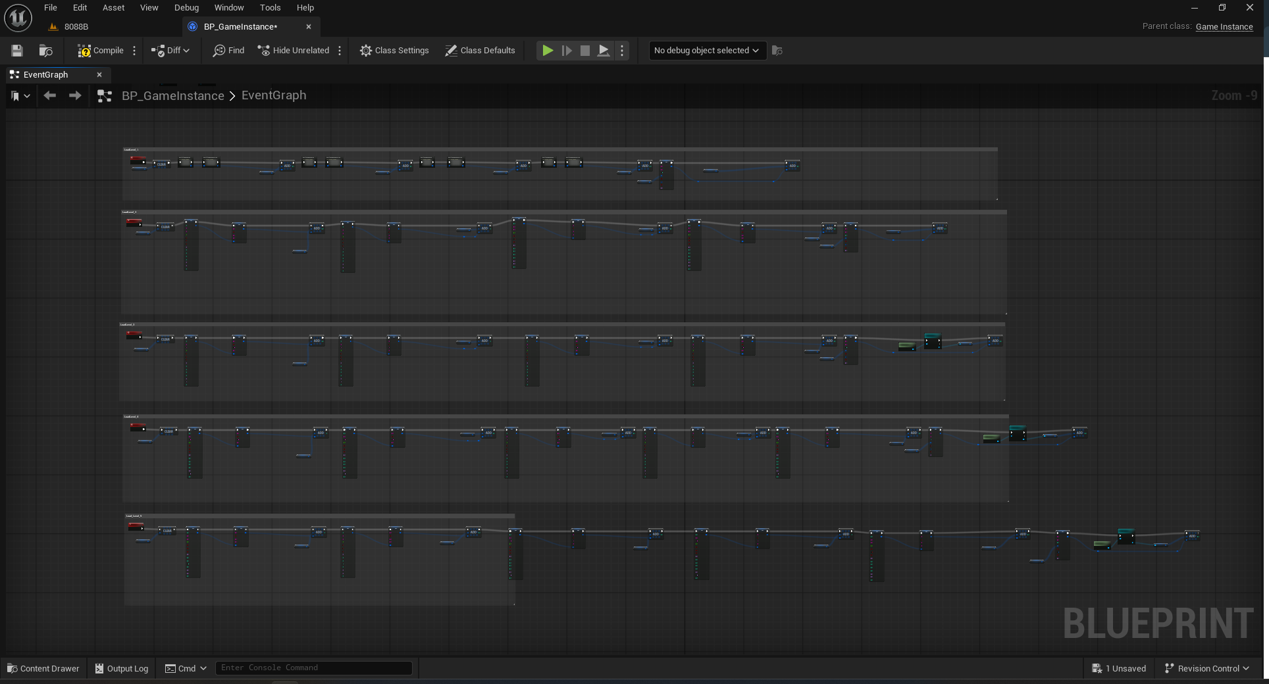Open Class Defaults
Screen dimensions: 1269x684
coord(480,51)
